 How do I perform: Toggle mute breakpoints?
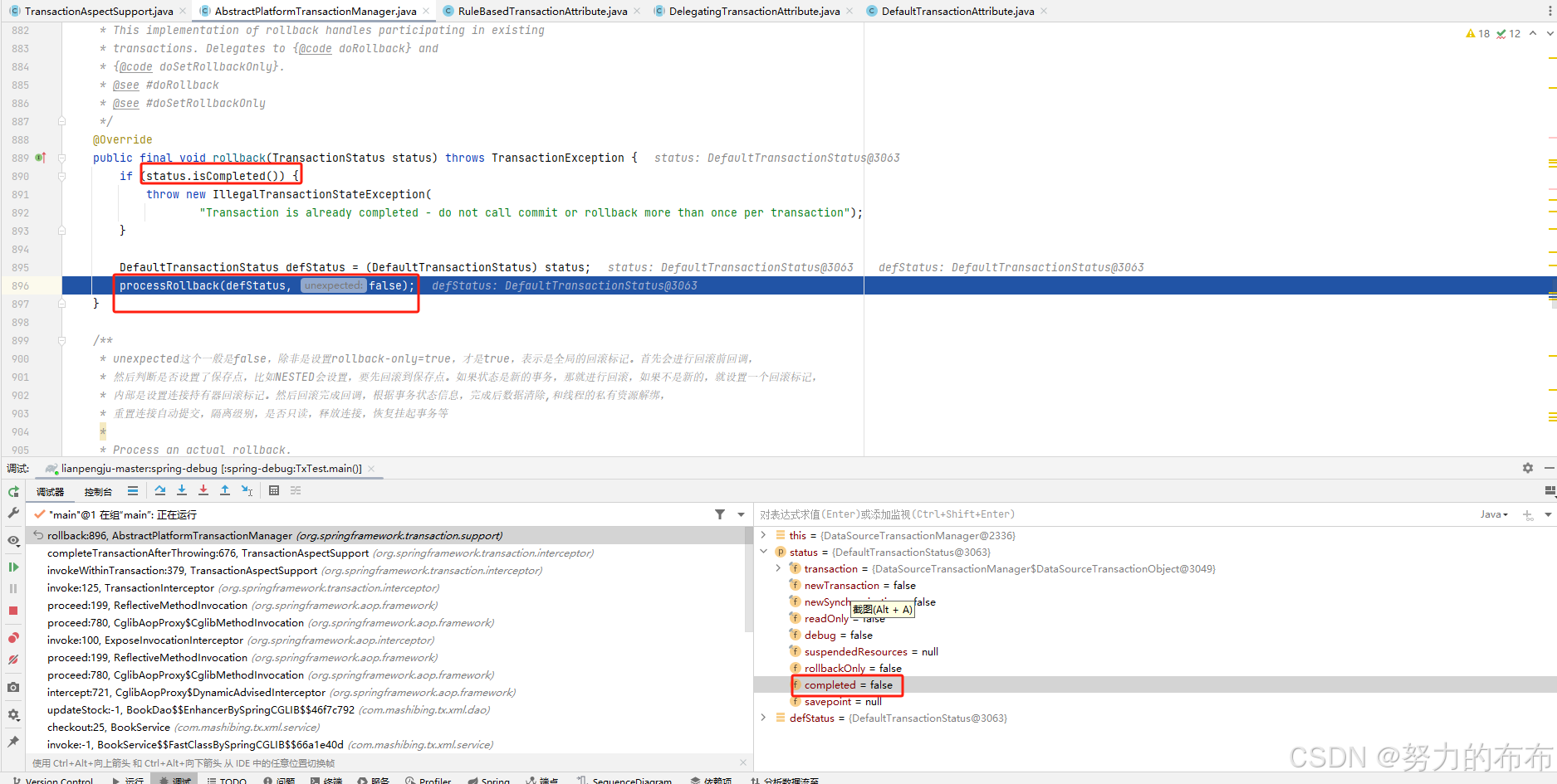point(13,660)
